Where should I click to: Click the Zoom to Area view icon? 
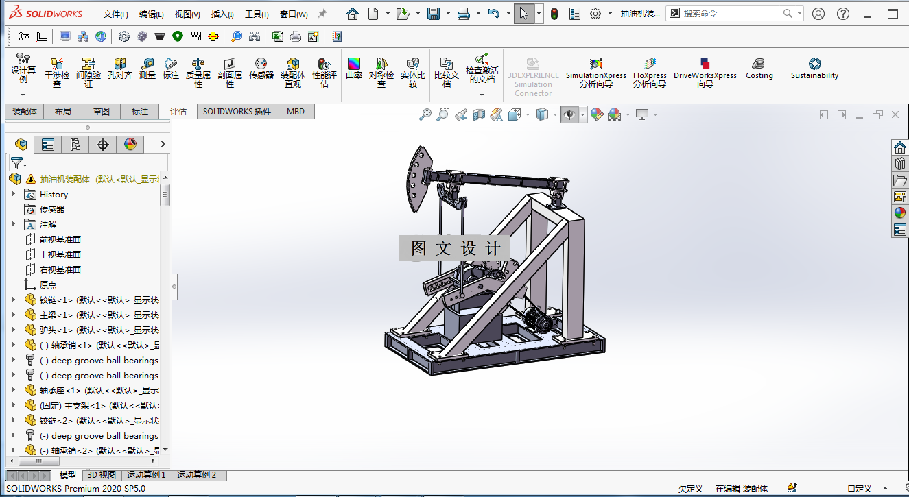443,114
